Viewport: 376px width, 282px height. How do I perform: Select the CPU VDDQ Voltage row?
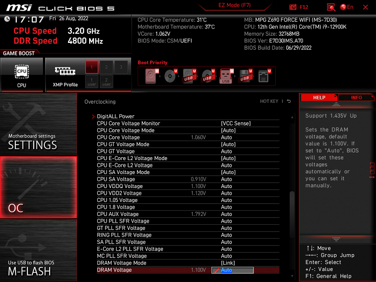click(x=188, y=186)
